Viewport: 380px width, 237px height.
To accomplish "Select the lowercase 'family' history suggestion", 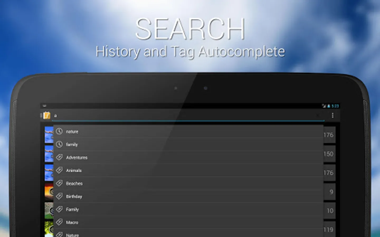I will [188, 144].
